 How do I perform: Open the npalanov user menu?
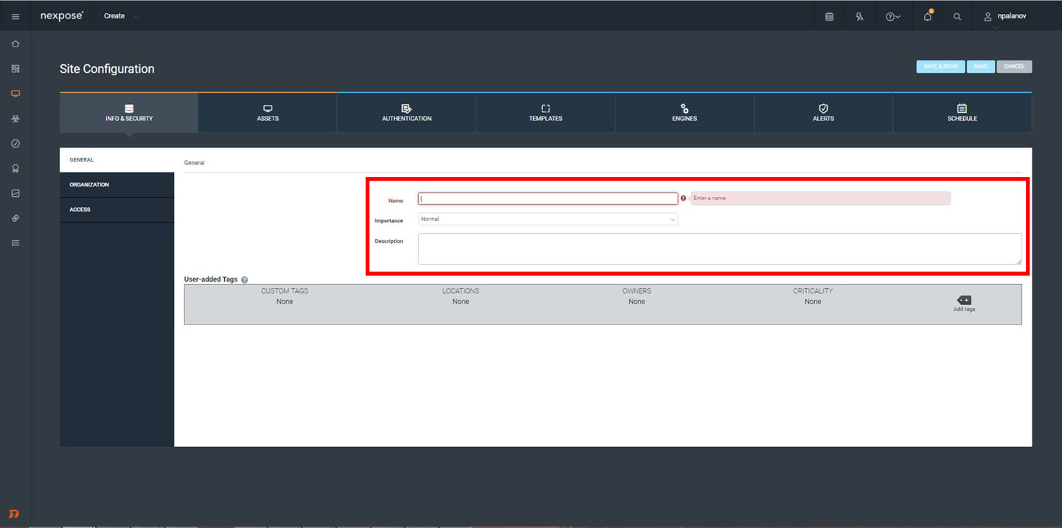pyautogui.click(x=1006, y=16)
